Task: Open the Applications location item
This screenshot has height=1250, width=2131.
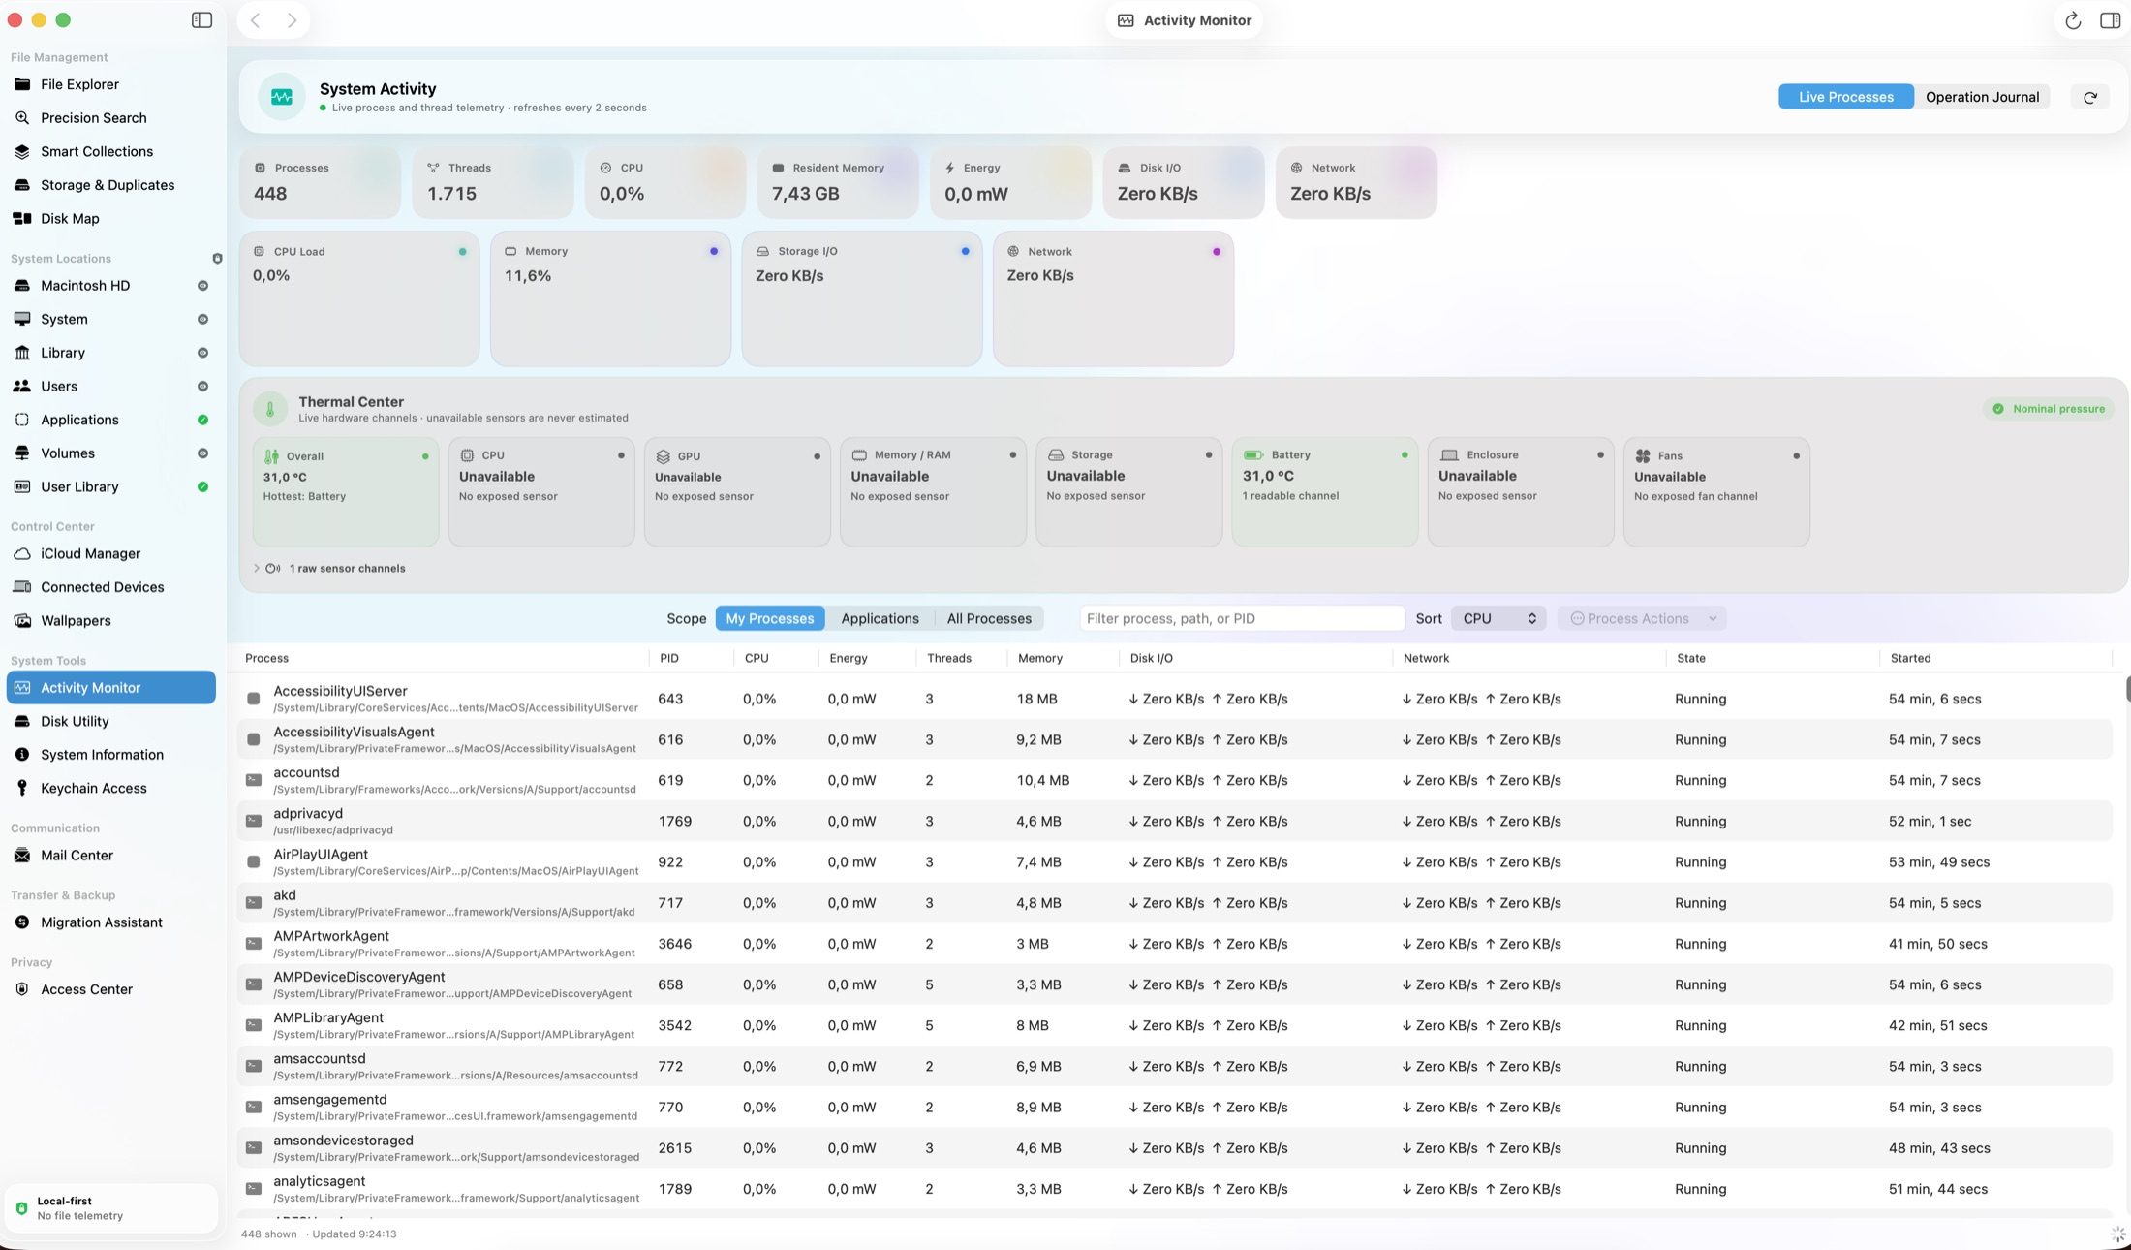Action: 110,420
